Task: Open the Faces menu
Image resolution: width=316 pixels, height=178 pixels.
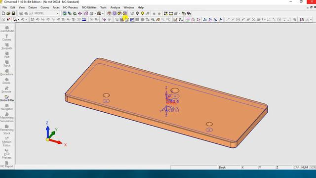Action: [x=56, y=7]
